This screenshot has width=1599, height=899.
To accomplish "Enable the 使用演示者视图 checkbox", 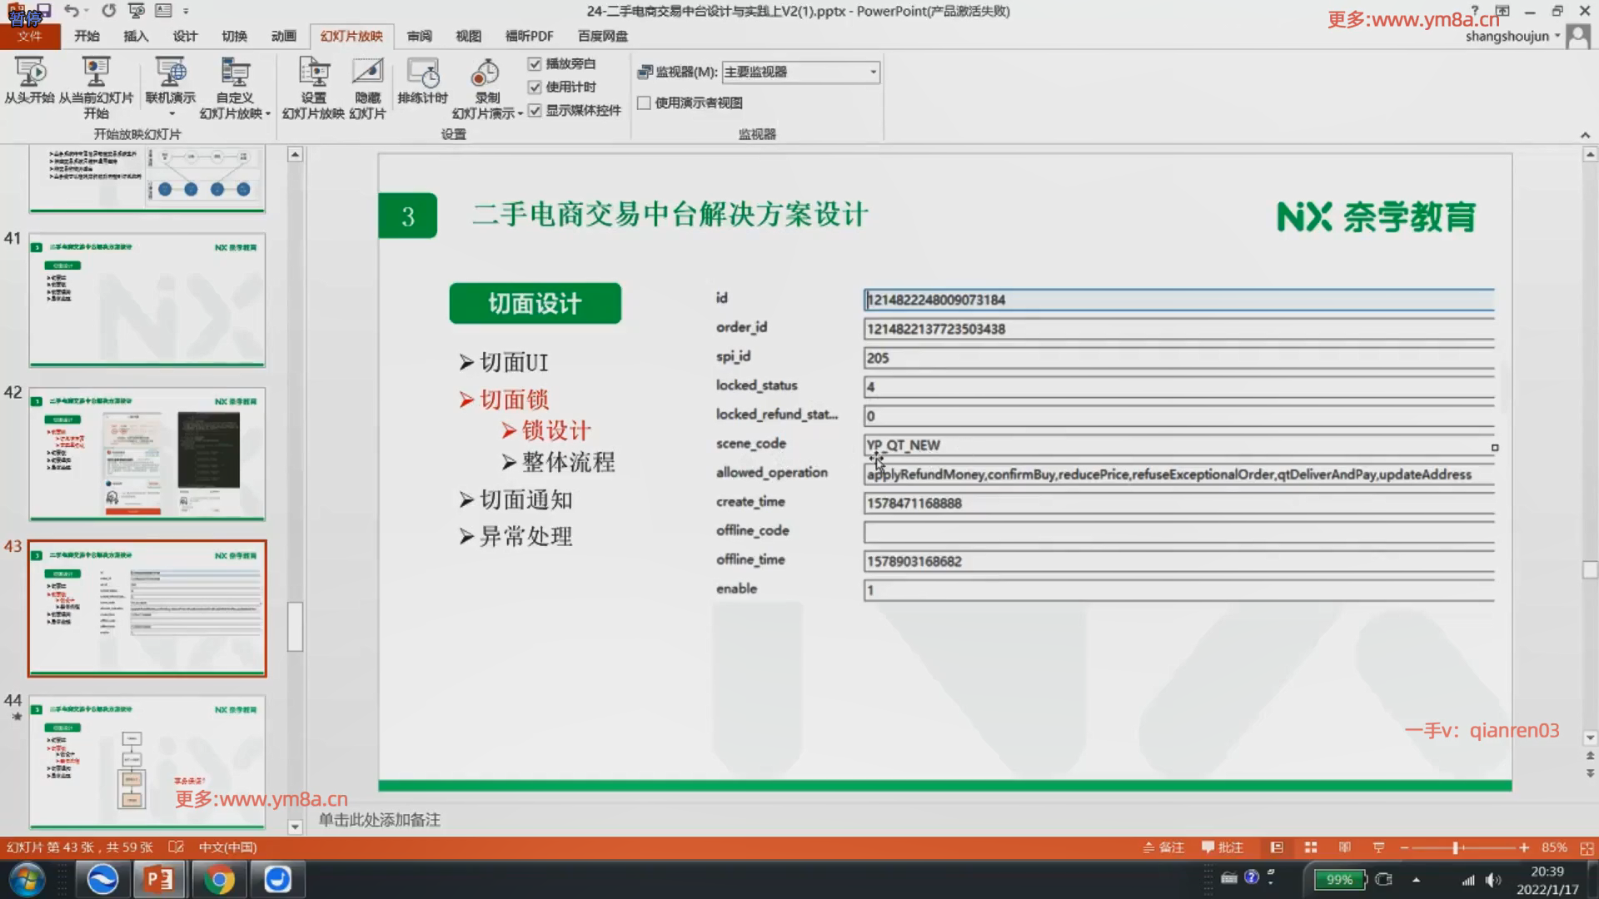I will 644,103.
